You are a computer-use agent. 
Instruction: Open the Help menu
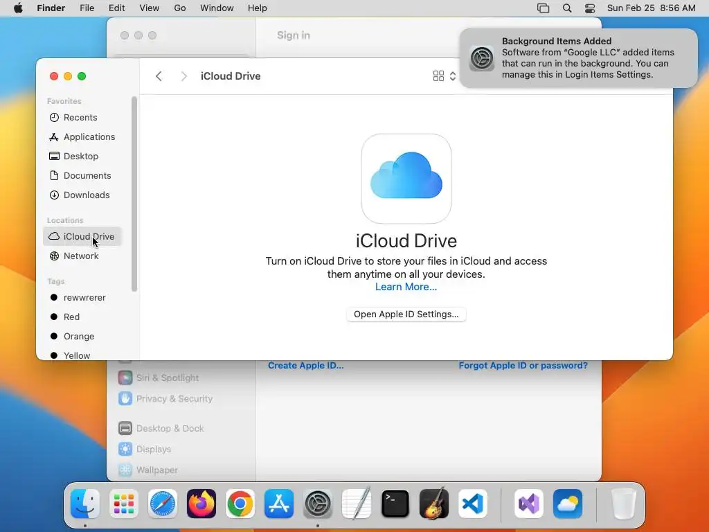tap(258, 8)
